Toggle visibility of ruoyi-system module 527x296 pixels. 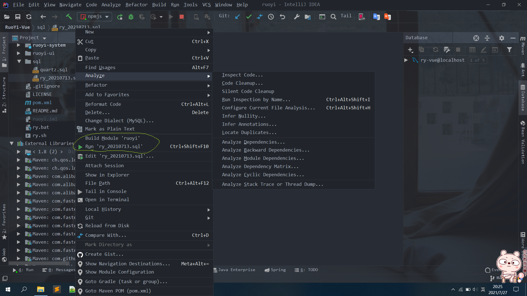(x=18, y=45)
